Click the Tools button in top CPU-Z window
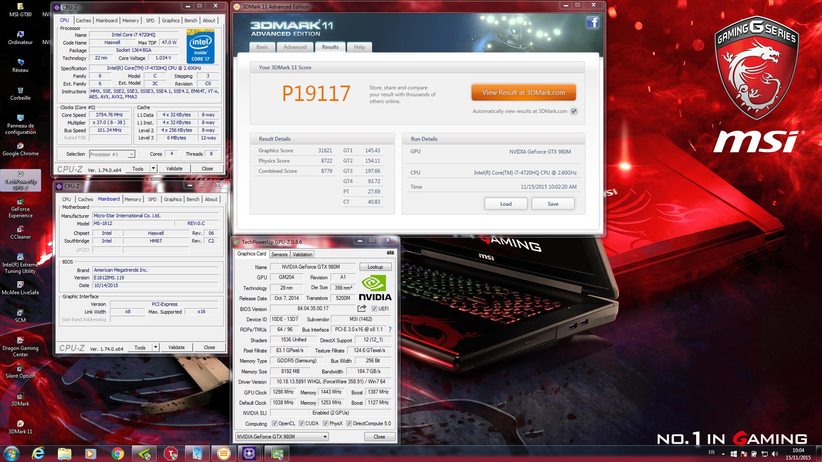The width and height of the screenshot is (822, 462). coord(137,169)
